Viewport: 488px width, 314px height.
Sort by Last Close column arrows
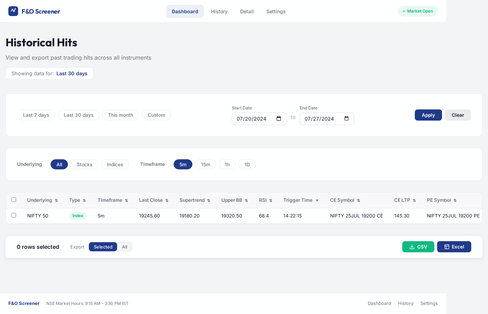167,200
